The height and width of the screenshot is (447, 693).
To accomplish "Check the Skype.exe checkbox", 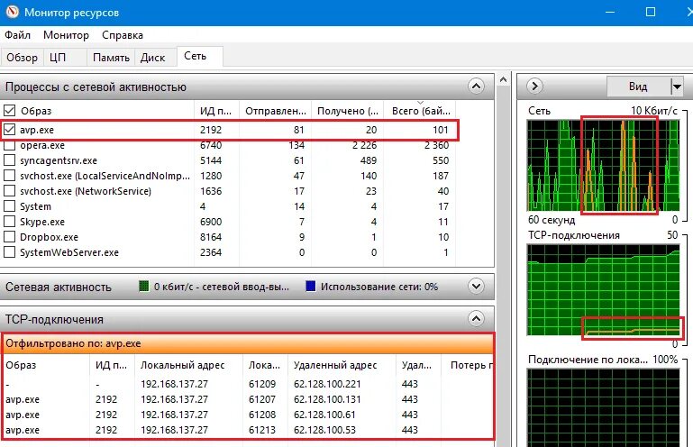I will (x=9, y=222).
